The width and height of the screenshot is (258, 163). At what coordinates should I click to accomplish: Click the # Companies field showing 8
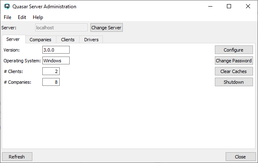click(51, 82)
